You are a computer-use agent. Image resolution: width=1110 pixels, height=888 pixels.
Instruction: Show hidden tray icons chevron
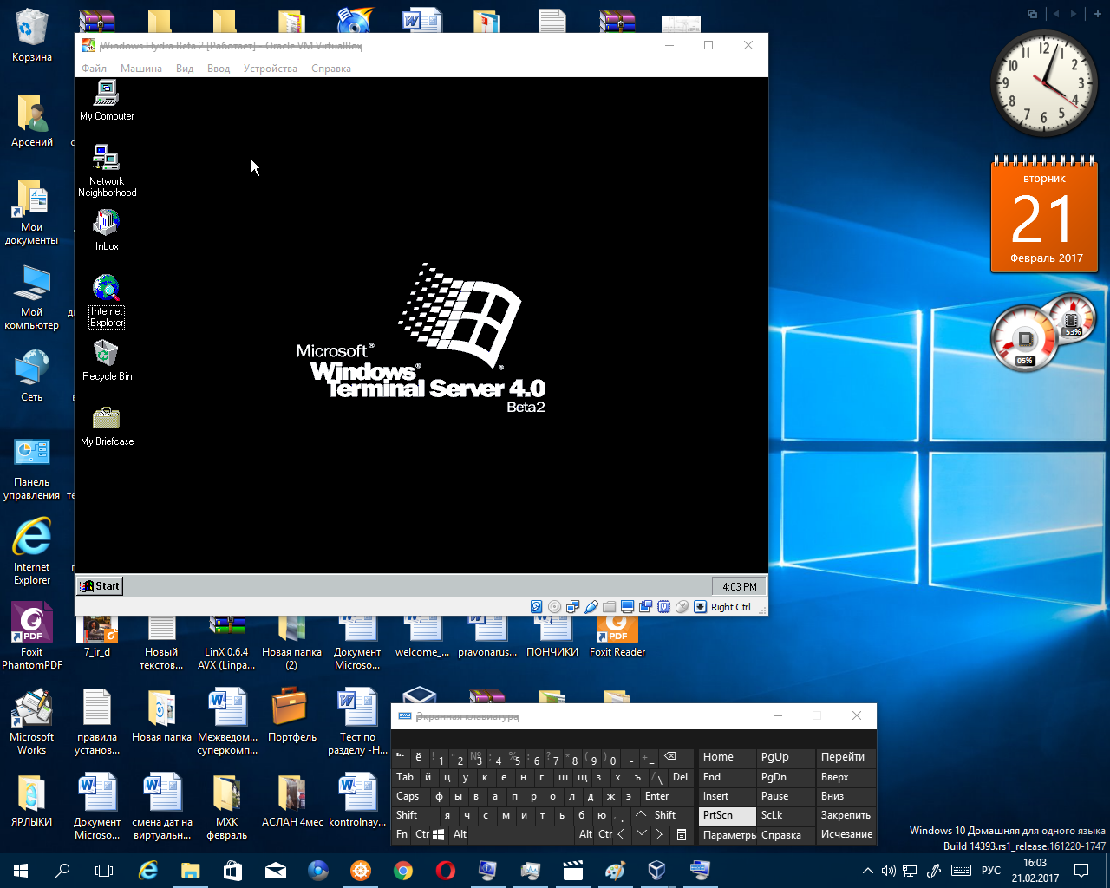[x=867, y=871]
